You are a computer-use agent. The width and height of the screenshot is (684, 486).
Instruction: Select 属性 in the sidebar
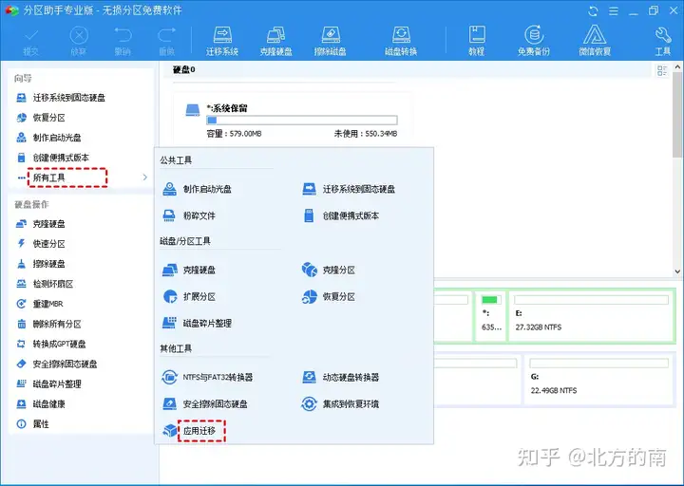32,424
